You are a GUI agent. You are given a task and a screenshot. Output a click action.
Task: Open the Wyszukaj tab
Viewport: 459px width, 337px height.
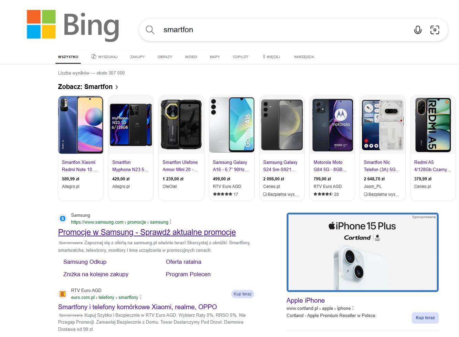[x=104, y=57]
